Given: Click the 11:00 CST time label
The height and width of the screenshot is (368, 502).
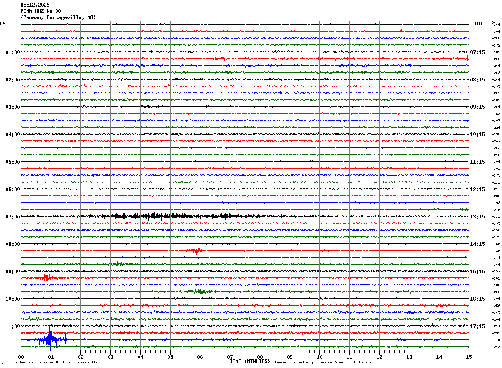Looking at the screenshot, I should pyautogui.click(x=12, y=326).
